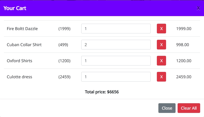The height and width of the screenshot is (117, 204).
Task: Click the 1999.00 subtotal amount
Action: coord(184,29)
